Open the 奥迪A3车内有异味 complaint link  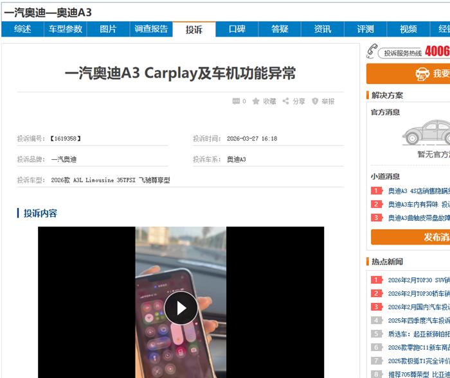418,204
